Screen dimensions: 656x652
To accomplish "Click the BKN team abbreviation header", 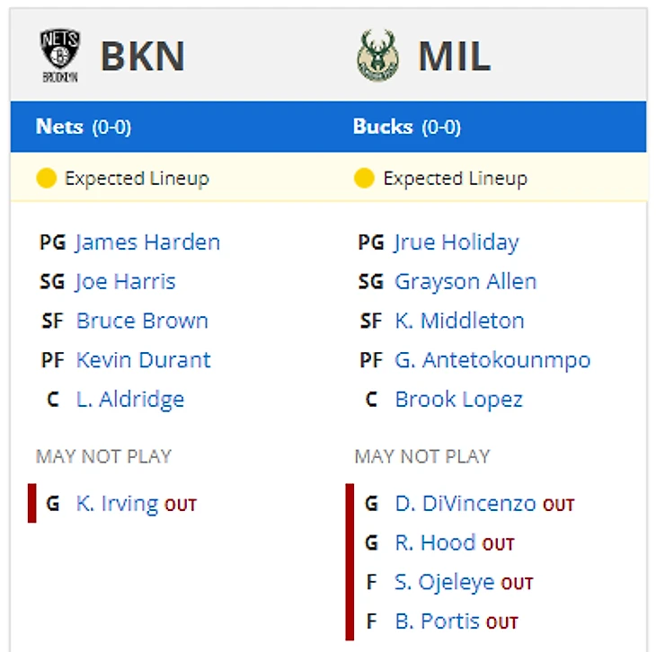I will [143, 56].
